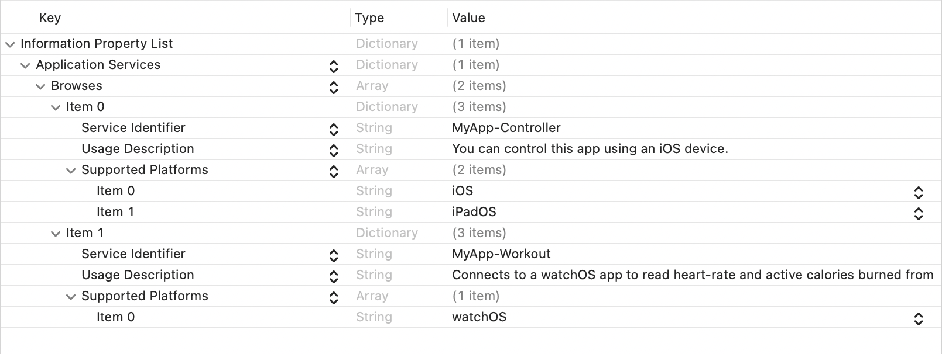Select the MyApp-Workout service identifier value
Screen dimensions: 942x354
coord(502,254)
